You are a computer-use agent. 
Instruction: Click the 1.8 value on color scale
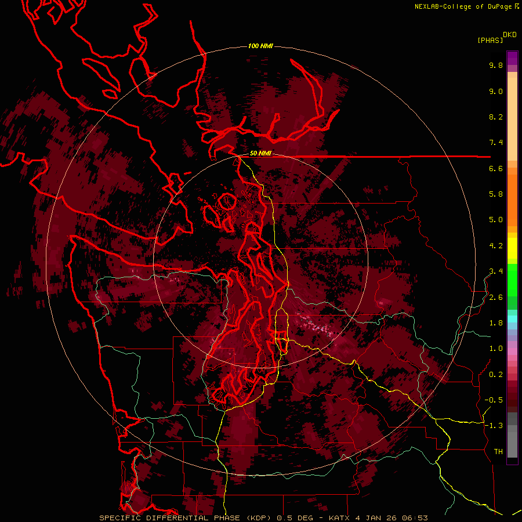click(x=496, y=323)
